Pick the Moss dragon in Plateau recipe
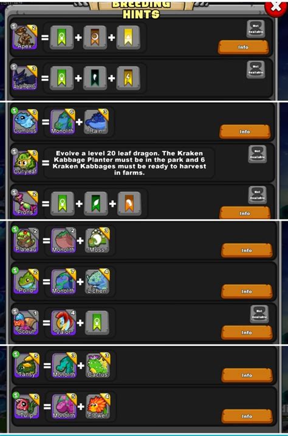This screenshot has width=288, height=436. coord(97,240)
